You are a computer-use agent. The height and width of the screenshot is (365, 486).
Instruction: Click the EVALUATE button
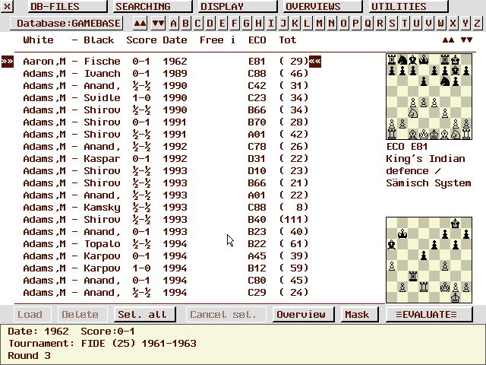(429, 314)
